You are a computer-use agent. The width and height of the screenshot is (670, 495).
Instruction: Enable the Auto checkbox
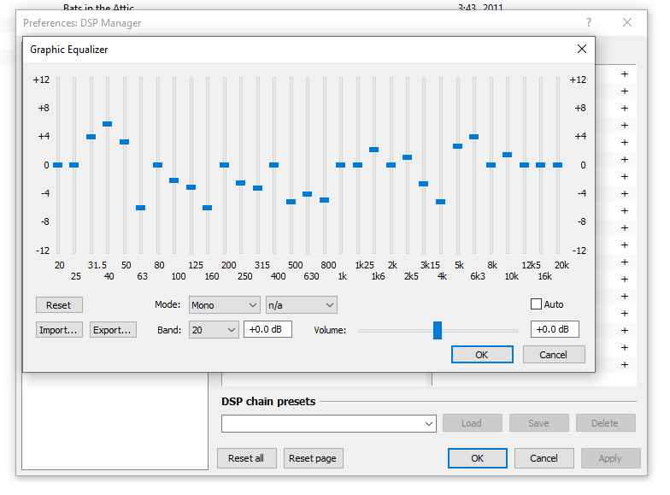tap(537, 304)
